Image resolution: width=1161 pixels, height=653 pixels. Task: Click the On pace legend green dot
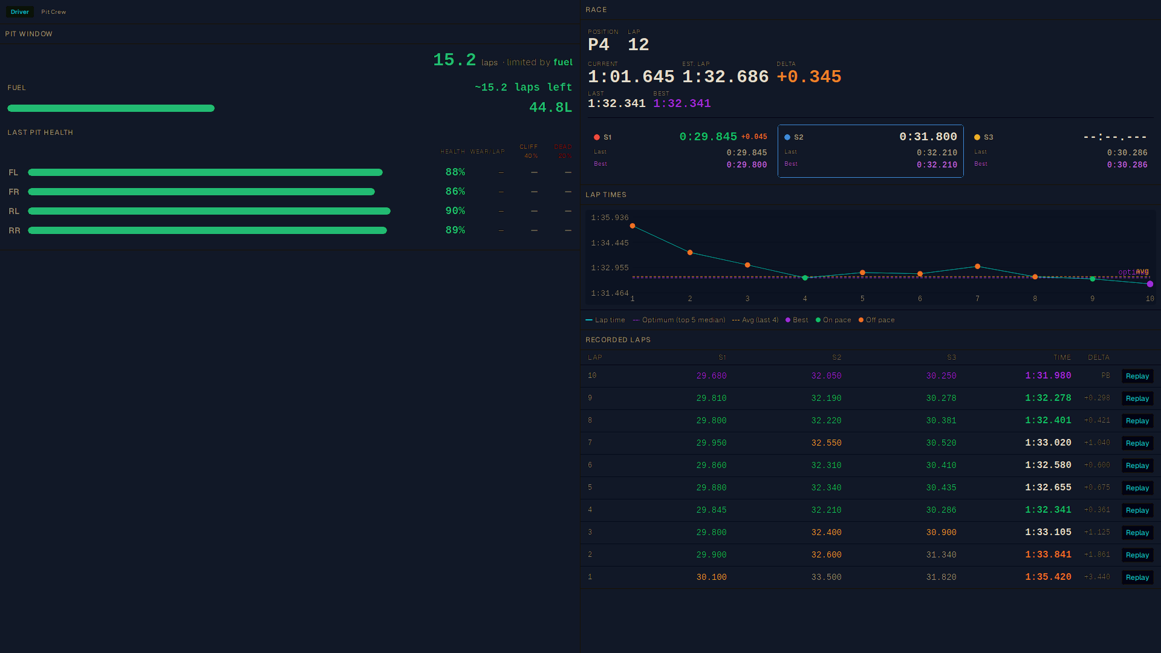(x=818, y=320)
